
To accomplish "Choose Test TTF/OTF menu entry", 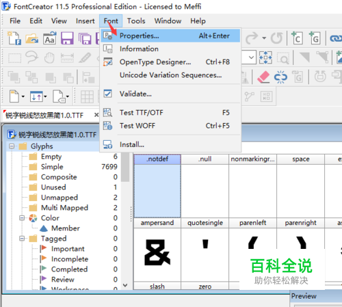I will [170, 113].
